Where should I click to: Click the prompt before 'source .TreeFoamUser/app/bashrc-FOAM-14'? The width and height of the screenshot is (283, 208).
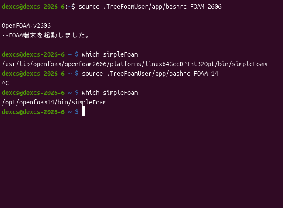coord(40,74)
